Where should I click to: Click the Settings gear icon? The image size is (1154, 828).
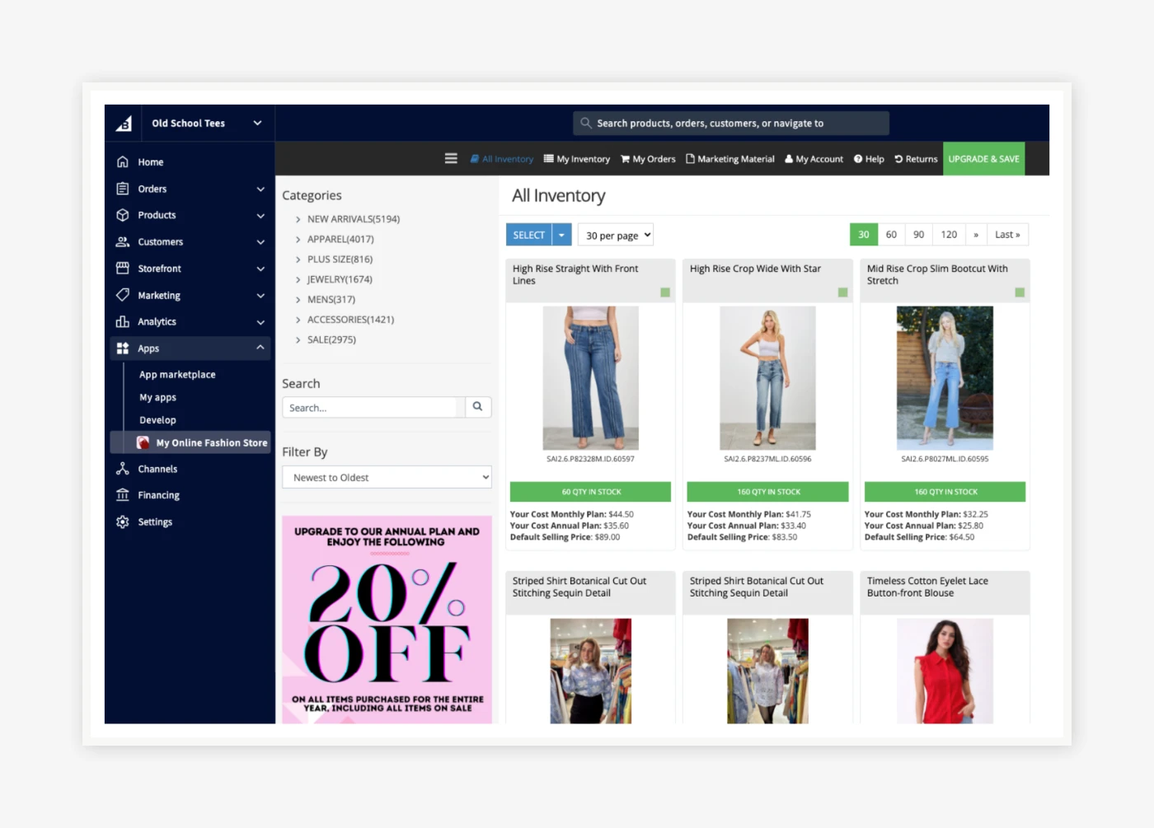point(123,522)
